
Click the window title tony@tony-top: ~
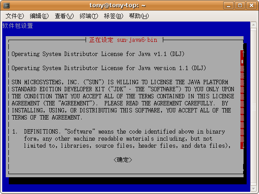coord(117,5)
